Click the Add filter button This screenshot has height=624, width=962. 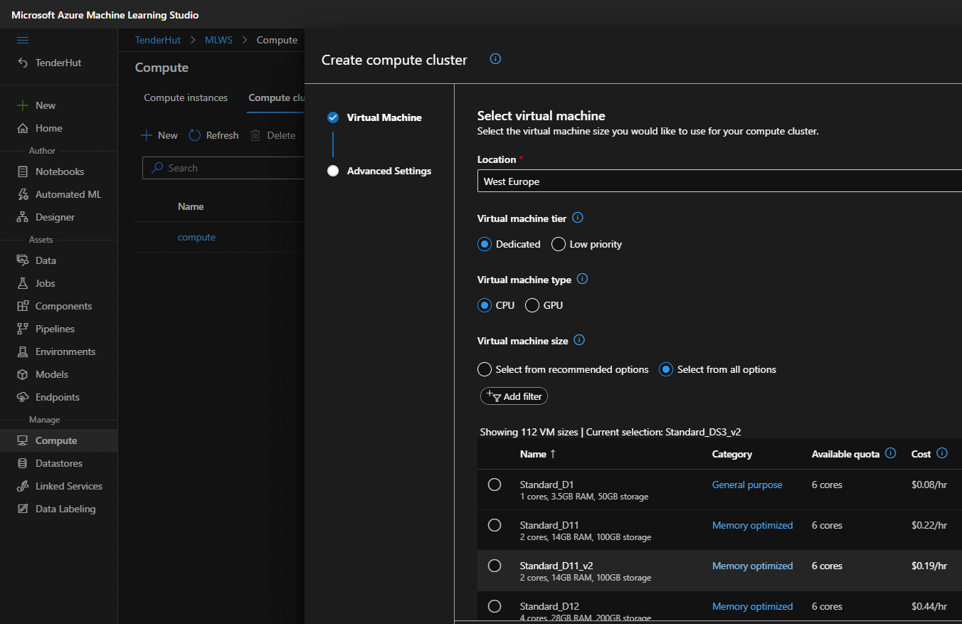[514, 396]
